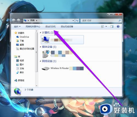Viewport: 137px width, 117px height.
Task: Minimize the 网络 window
Action: (x=109, y=14)
